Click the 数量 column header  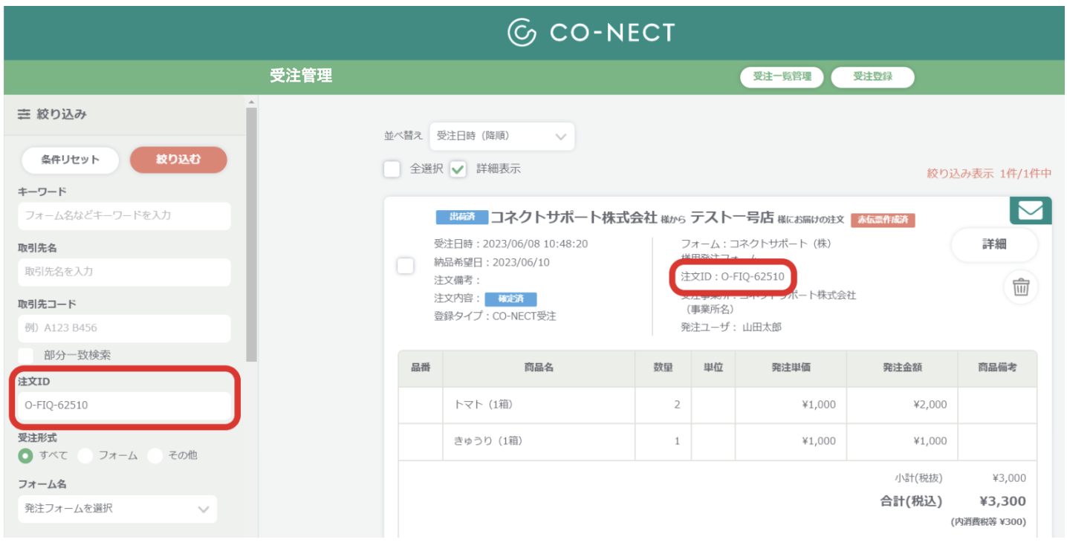click(663, 368)
